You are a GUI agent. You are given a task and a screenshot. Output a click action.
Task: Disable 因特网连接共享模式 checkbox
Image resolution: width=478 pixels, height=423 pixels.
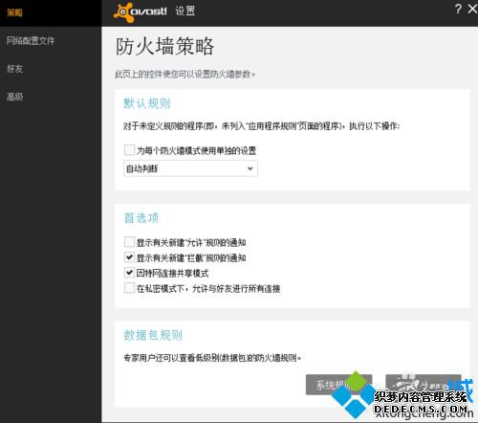[x=129, y=273]
